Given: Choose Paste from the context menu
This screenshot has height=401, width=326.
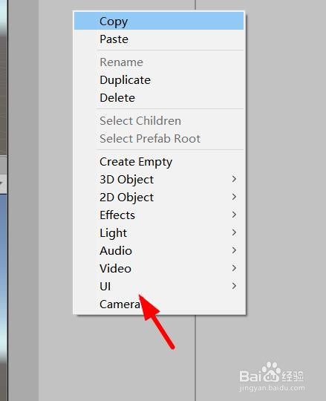Looking at the screenshot, I should coord(159,39).
